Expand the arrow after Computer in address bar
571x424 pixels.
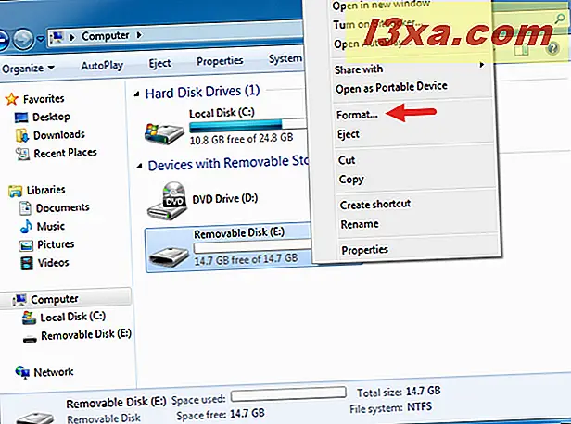point(139,35)
